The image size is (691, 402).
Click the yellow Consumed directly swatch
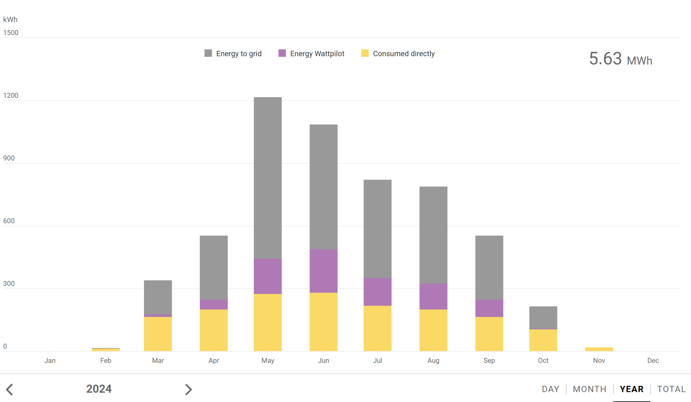click(x=365, y=53)
